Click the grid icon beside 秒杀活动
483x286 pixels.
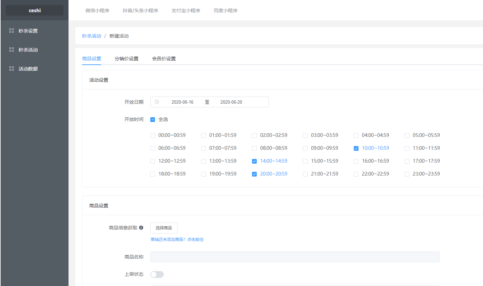click(12, 49)
